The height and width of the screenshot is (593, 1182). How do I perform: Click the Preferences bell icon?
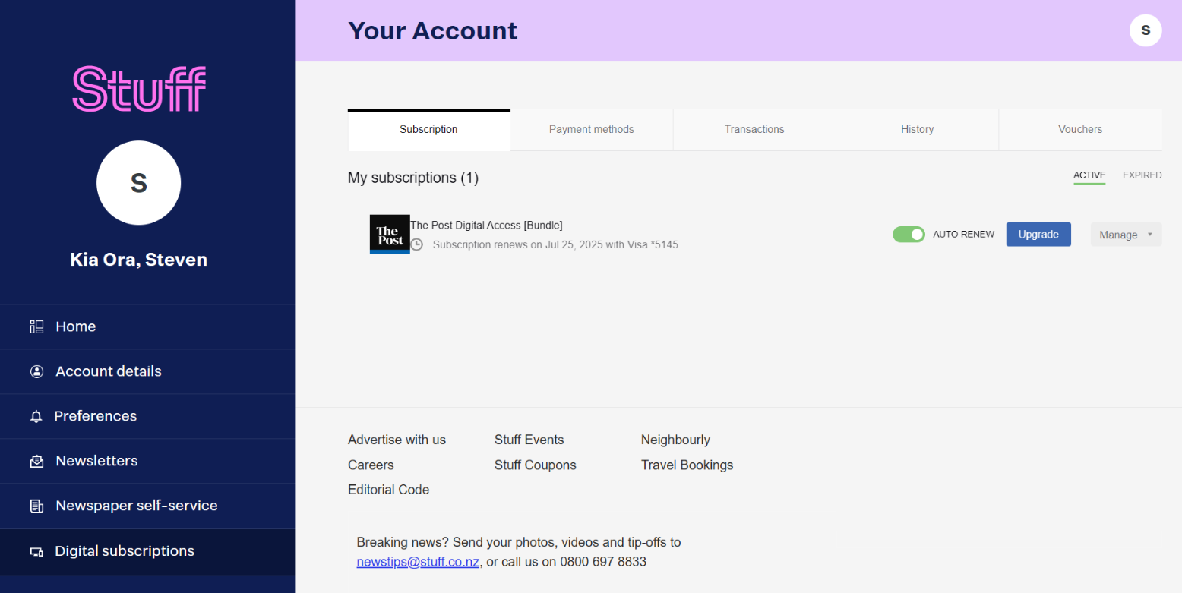pos(36,416)
